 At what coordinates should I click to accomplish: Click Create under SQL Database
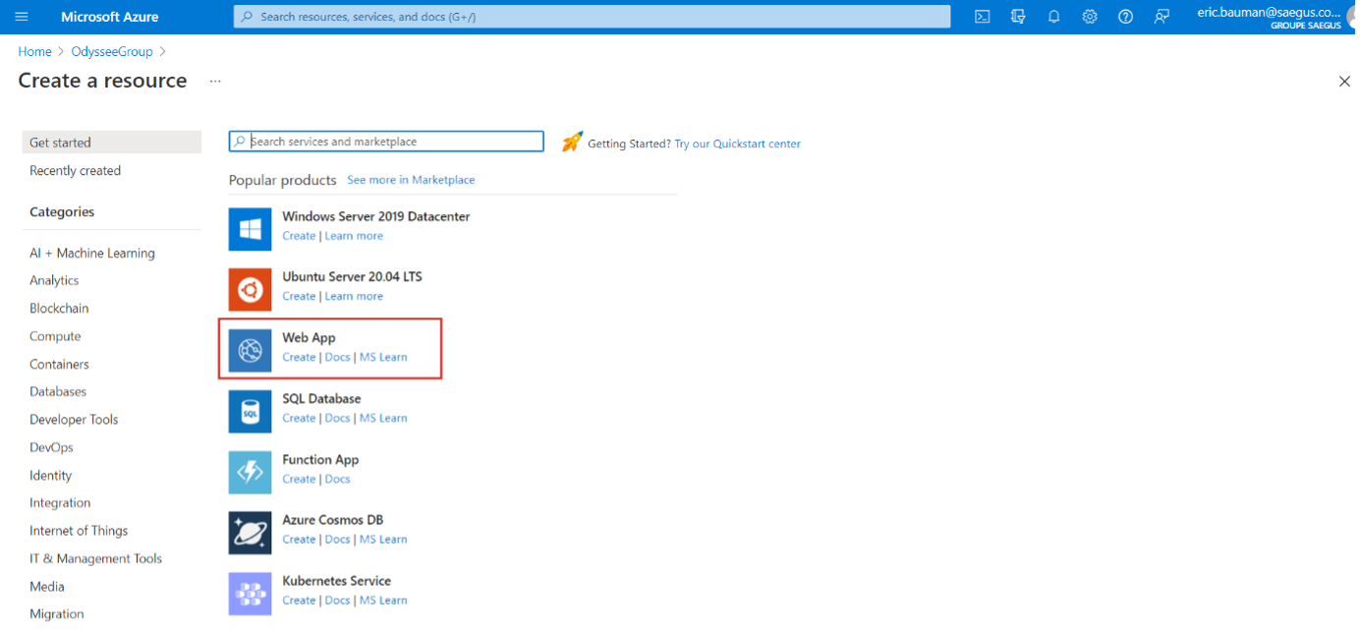(x=299, y=418)
